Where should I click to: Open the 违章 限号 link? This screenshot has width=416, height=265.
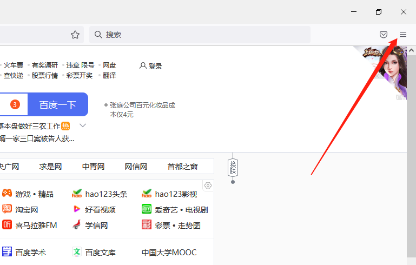coord(81,65)
